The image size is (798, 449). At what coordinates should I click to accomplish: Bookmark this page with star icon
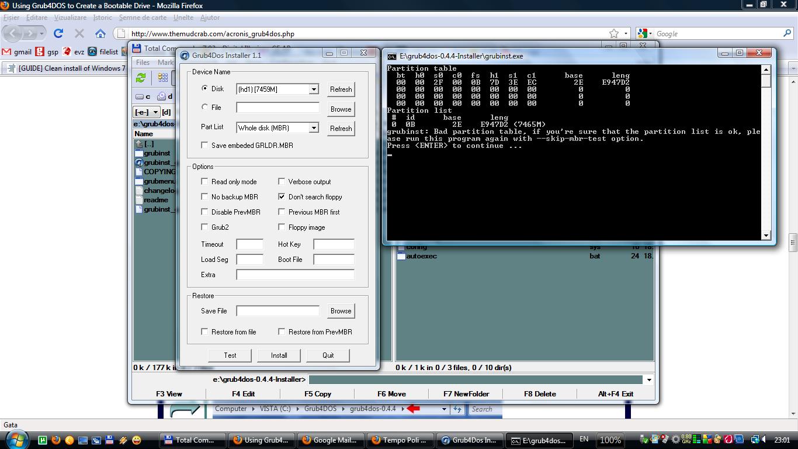click(613, 33)
